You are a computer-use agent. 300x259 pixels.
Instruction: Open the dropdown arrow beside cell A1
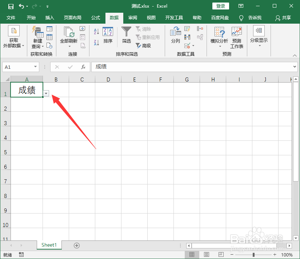point(46,93)
